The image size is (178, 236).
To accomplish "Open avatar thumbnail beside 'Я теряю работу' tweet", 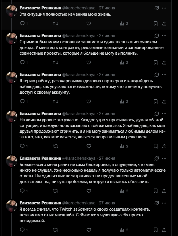I will coord(12,77).
